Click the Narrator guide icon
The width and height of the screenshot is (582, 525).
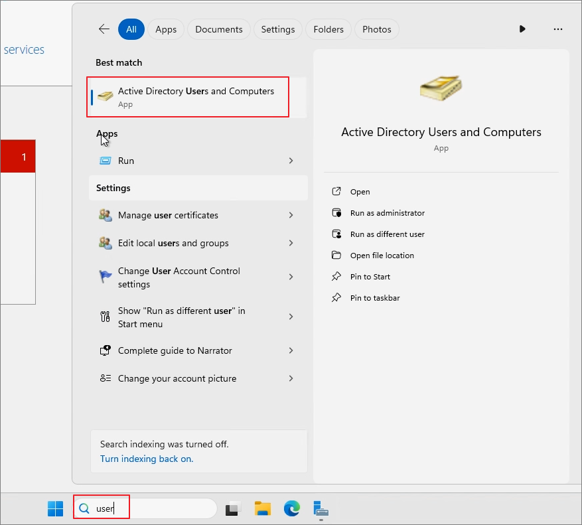pos(105,350)
